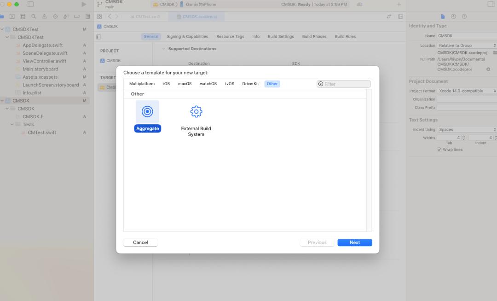Reveal full path in Finder arrow icon
This screenshot has width=497, height=301.
488,69
